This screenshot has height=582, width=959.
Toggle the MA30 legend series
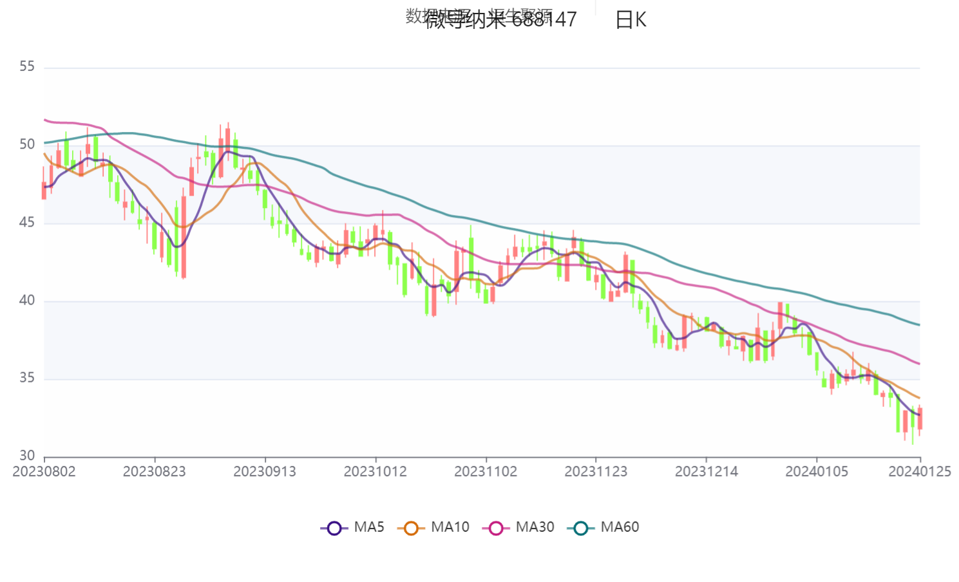pyautogui.click(x=518, y=527)
